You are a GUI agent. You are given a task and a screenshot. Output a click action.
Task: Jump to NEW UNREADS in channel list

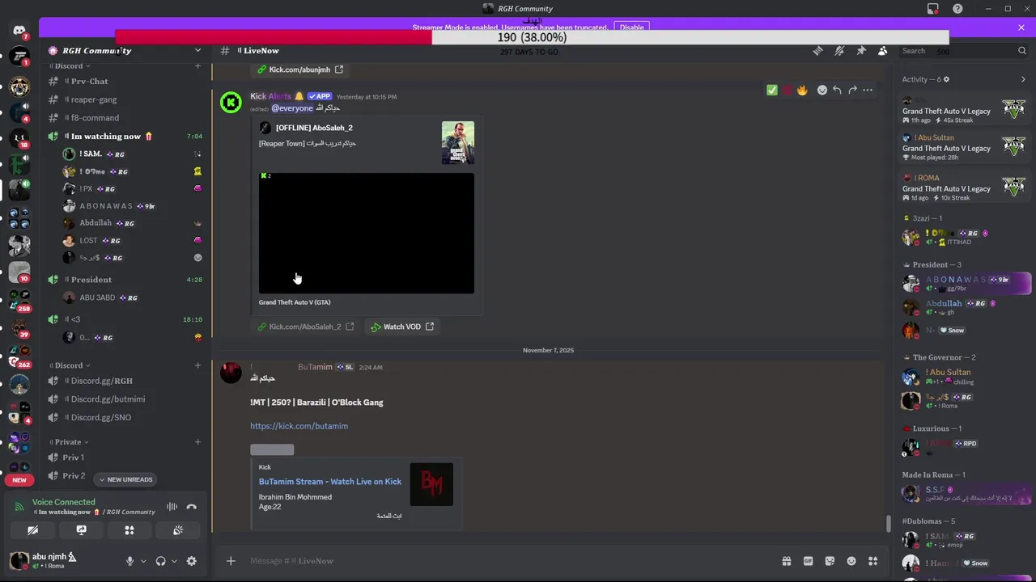point(125,479)
